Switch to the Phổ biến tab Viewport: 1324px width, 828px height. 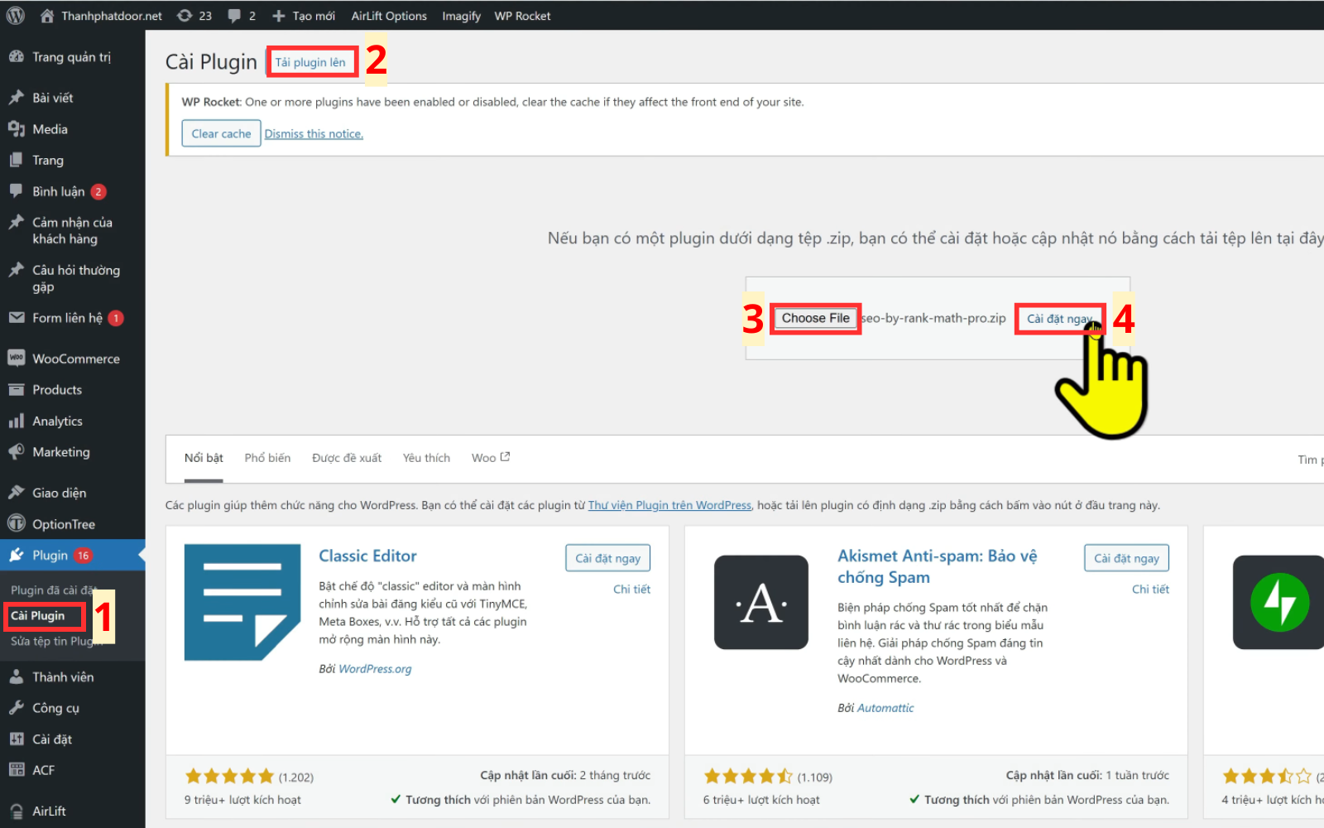[x=267, y=458]
